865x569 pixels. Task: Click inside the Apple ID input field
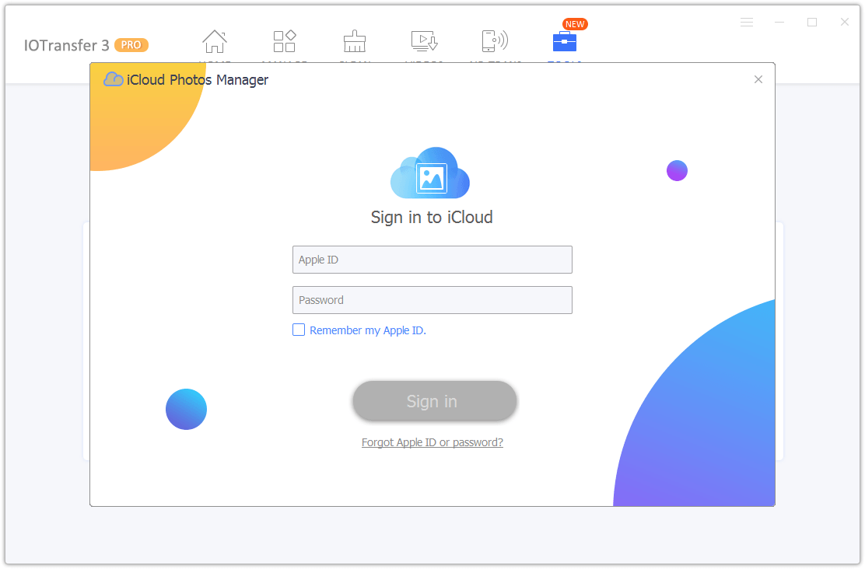tap(432, 260)
